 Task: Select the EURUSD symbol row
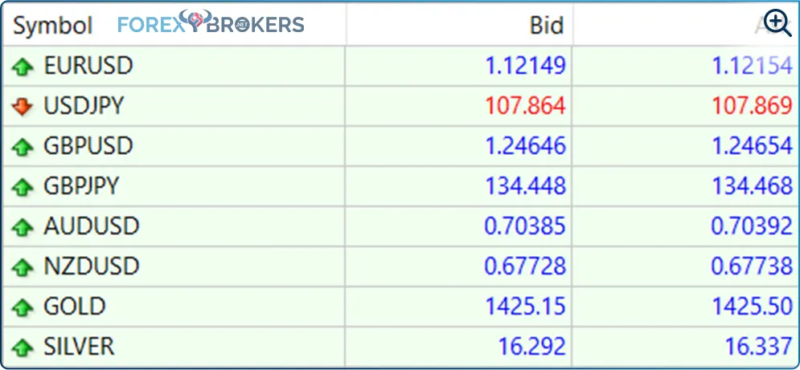tap(88, 66)
